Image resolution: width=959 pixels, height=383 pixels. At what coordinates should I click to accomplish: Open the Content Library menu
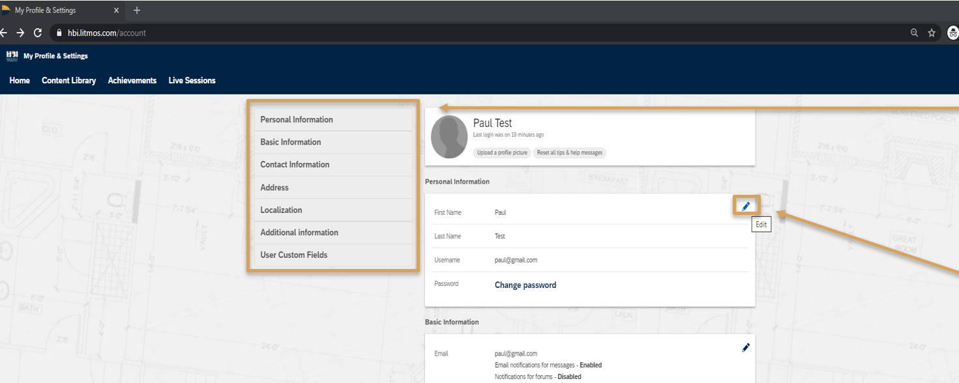[68, 81]
